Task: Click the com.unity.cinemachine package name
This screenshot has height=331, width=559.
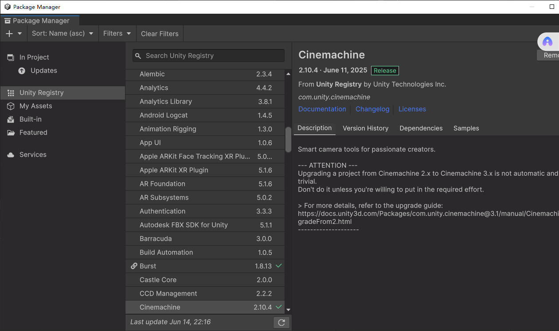Action: 334,97
